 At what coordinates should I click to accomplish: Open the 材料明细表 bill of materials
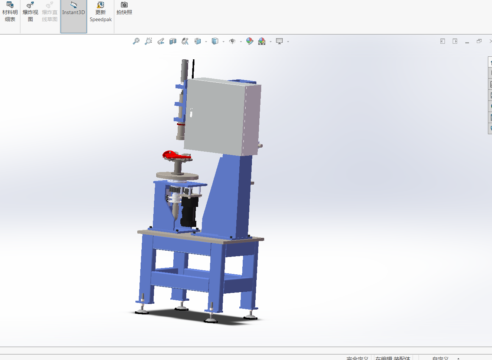[10, 12]
